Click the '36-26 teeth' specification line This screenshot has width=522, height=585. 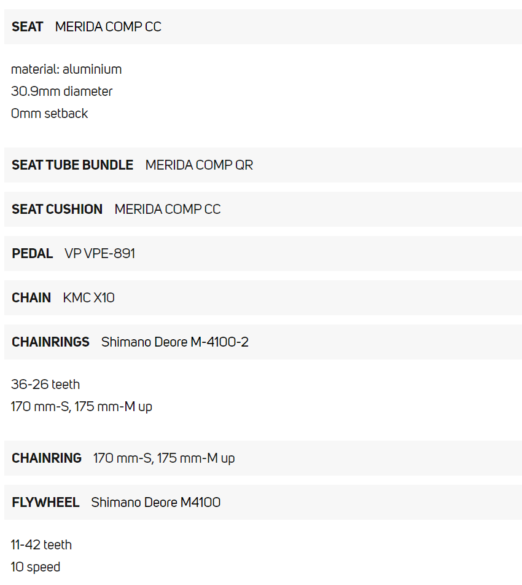tap(45, 385)
